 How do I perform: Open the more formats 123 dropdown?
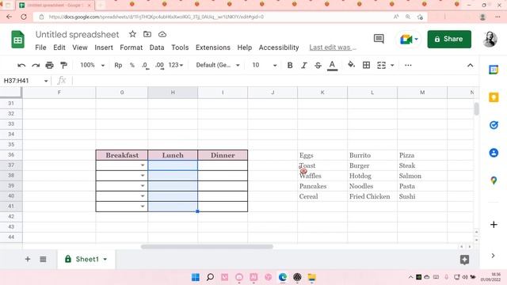[x=176, y=65]
